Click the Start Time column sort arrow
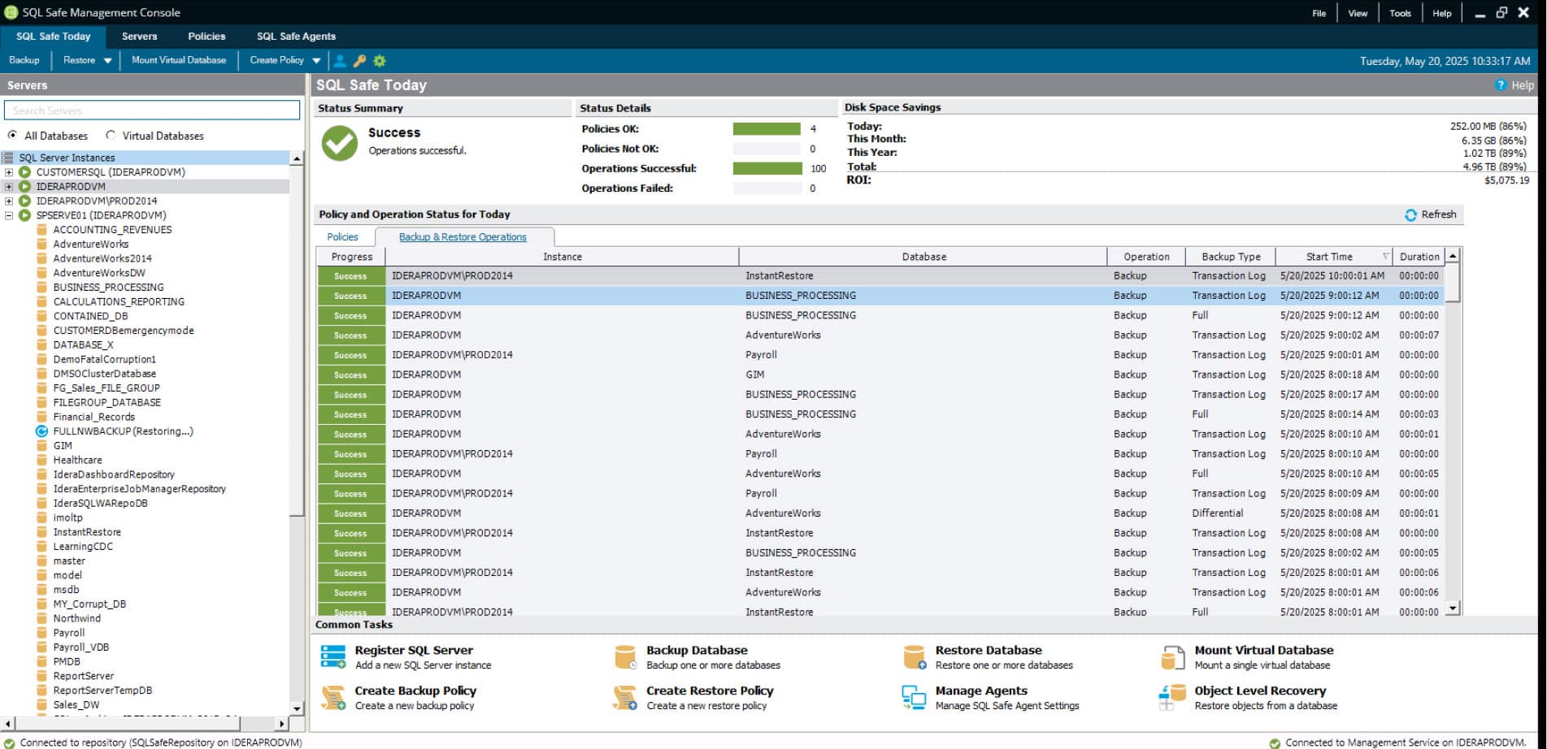The height and width of the screenshot is (749, 1547). (1385, 257)
